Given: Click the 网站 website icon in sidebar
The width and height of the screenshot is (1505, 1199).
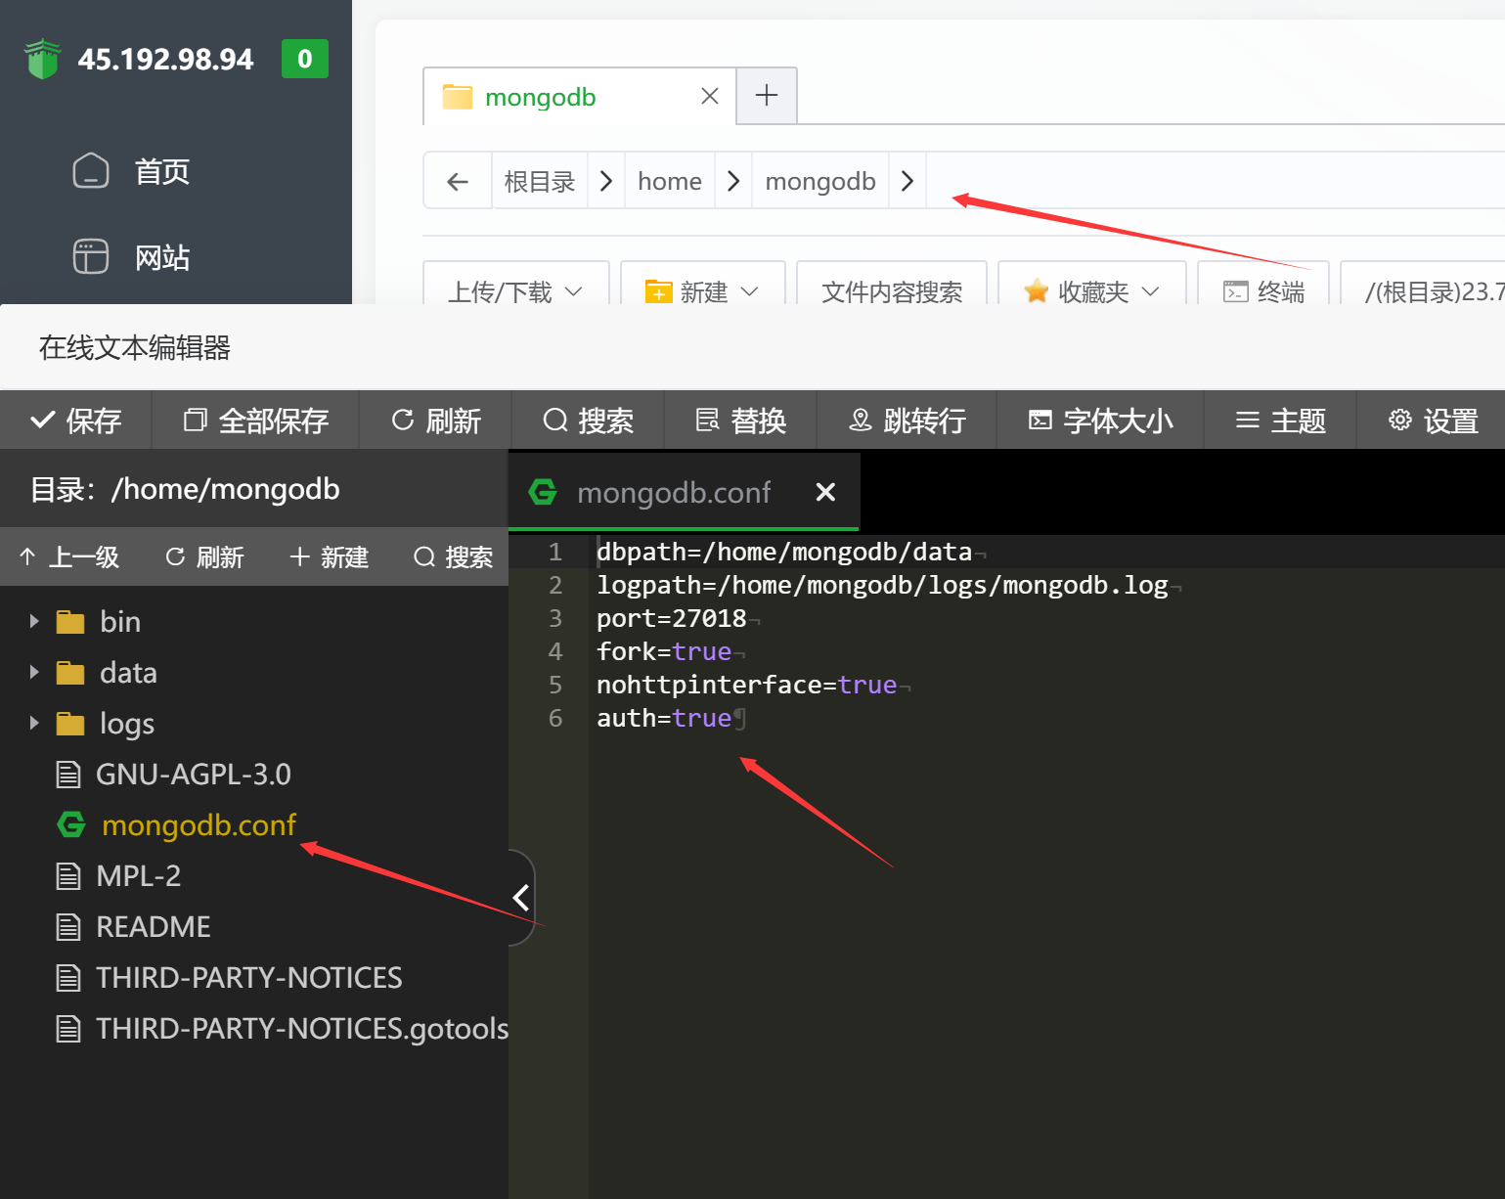Looking at the screenshot, I should pyautogui.click(x=91, y=257).
